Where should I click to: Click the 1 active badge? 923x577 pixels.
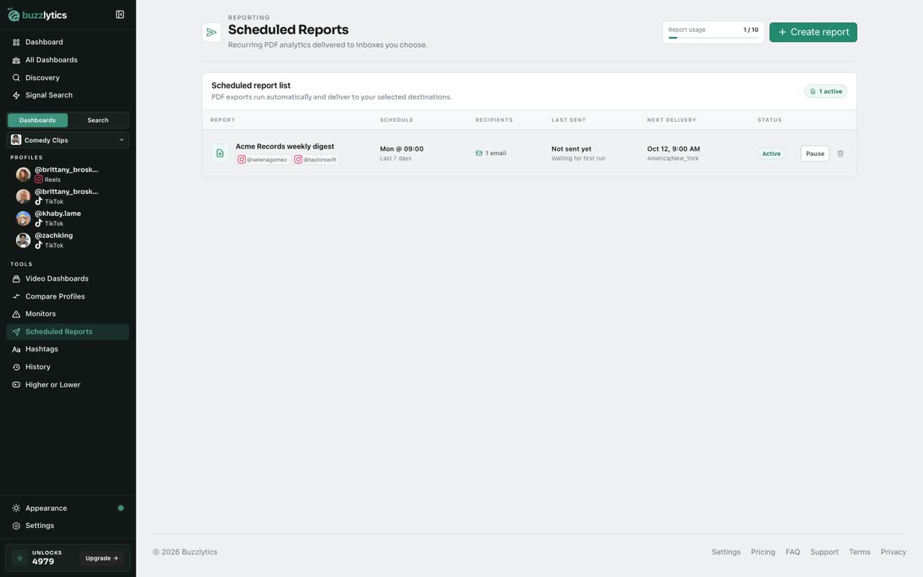tap(826, 92)
